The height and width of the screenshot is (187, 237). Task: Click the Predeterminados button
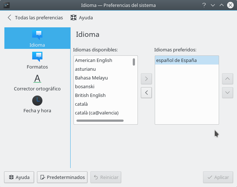(62, 177)
